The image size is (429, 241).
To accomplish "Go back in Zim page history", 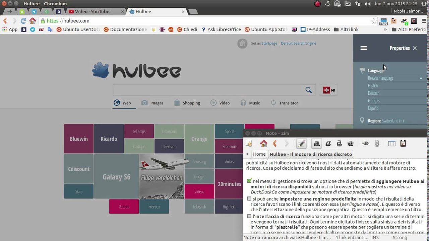I will click(275, 144).
